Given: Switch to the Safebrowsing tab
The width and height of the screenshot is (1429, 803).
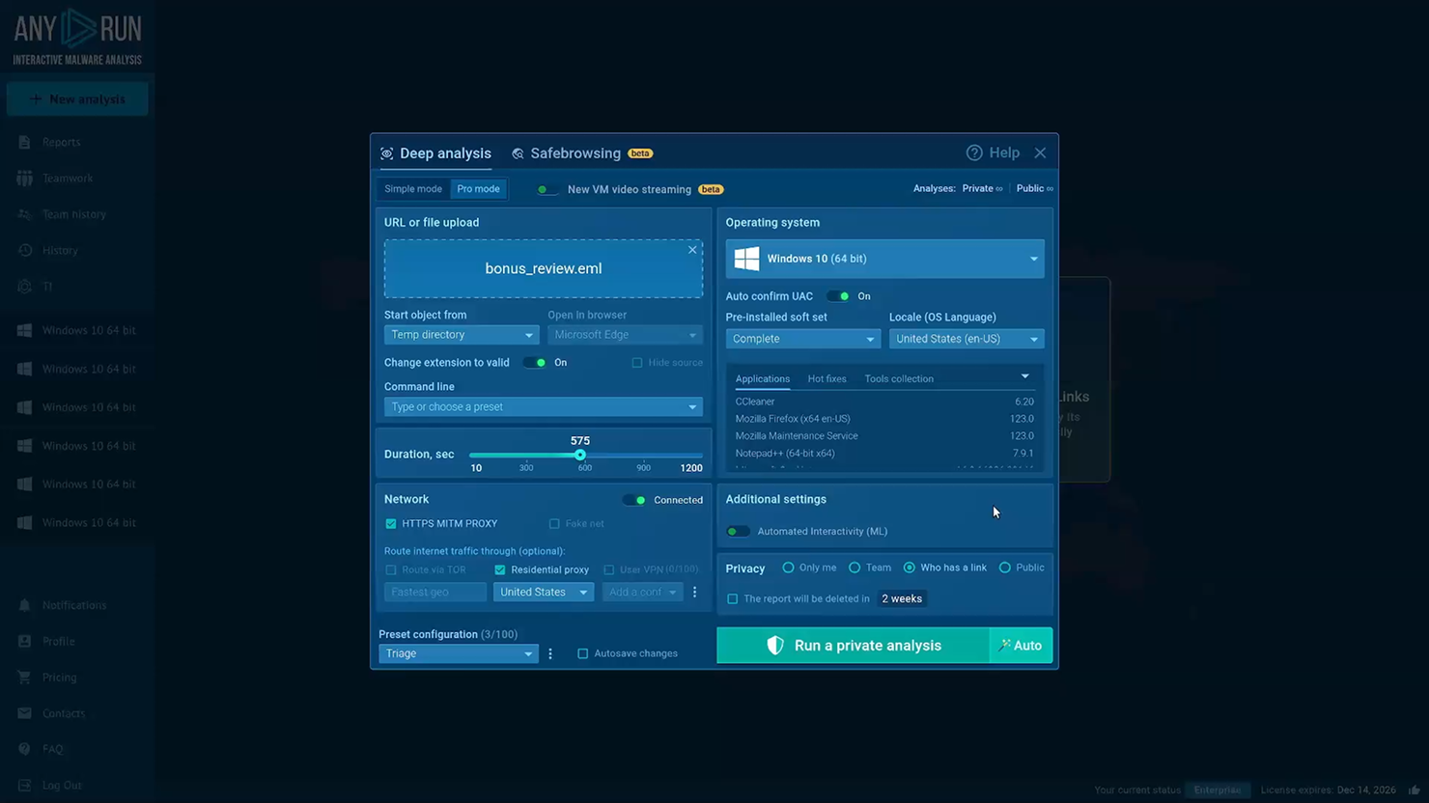Looking at the screenshot, I should pos(574,152).
